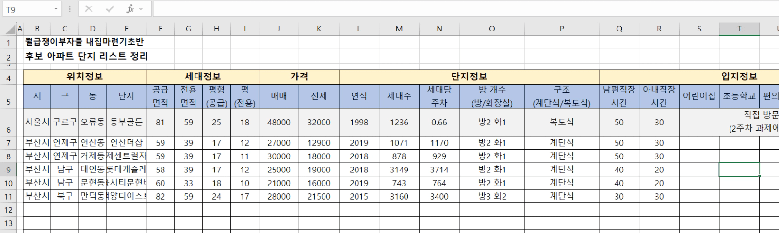
Task: Click the 입지정보 group header
Action: click(x=739, y=77)
